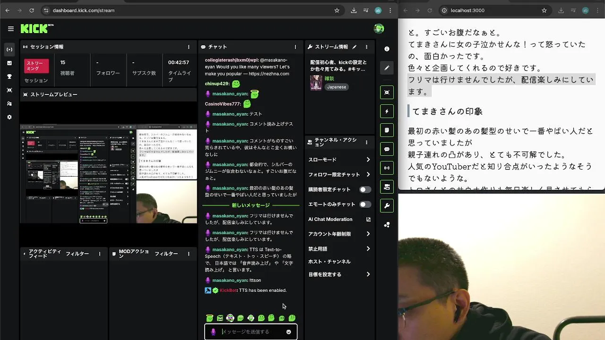Click ホスト・チャンネル option
Image resolution: width=605 pixels, height=340 pixels.
tap(329, 262)
